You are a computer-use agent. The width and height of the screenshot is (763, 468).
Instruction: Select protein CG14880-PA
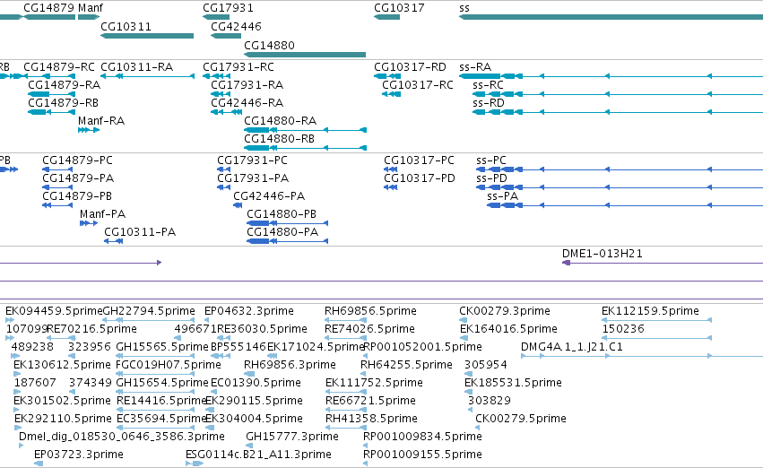[282, 232]
